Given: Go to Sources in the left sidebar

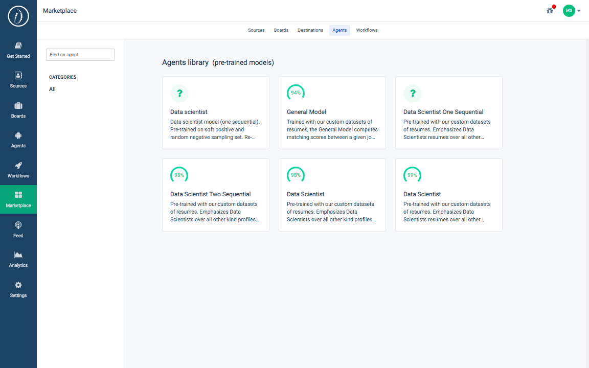Looking at the screenshot, I should coord(18,79).
